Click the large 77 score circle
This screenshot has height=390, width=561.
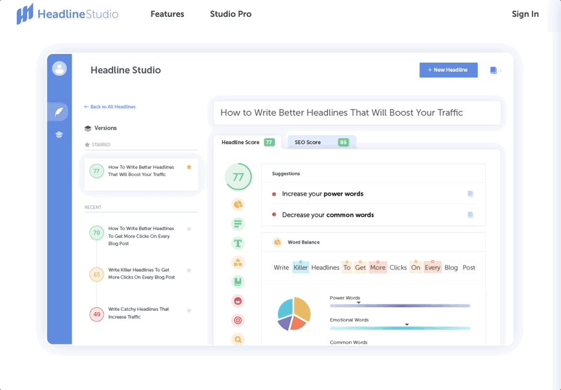[x=238, y=177]
